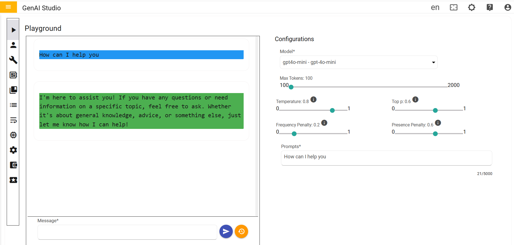Open the star ticket icon in sidebar

(x=13, y=180)
